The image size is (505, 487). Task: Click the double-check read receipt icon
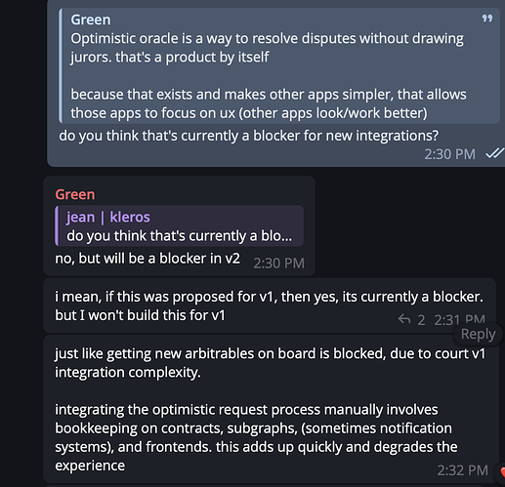pos(495,153)
